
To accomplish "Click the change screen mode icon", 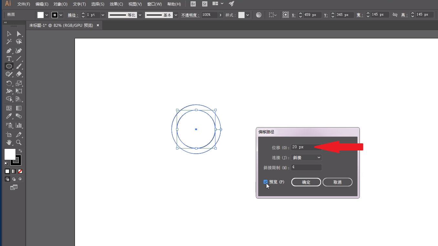I will (x=14, y=187).
